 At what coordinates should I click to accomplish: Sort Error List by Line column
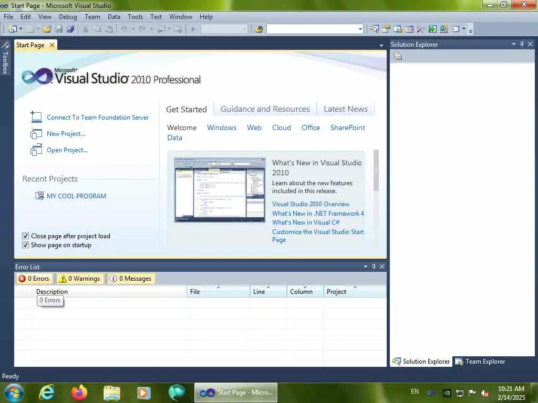268,291
